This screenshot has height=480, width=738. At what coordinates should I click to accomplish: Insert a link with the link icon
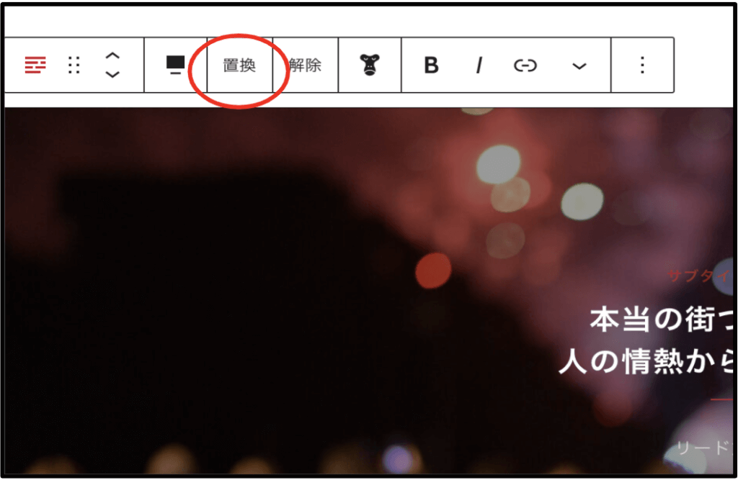click(525, 65)
